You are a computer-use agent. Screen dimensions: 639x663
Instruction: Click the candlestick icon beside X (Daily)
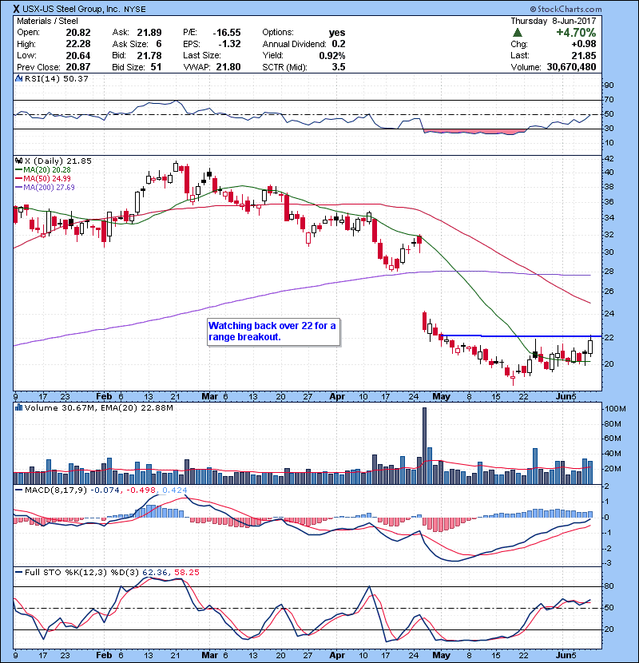[x=18, y=161]
